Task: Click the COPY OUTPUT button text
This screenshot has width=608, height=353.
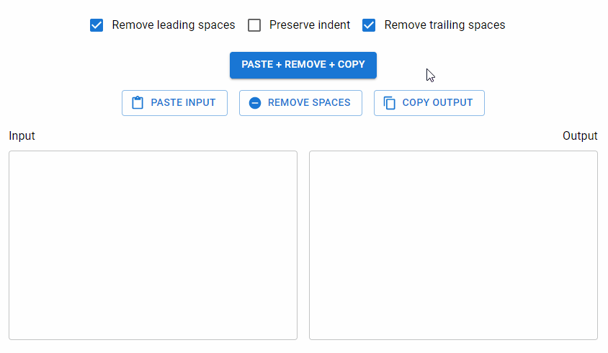Action: tap(437, 102)
